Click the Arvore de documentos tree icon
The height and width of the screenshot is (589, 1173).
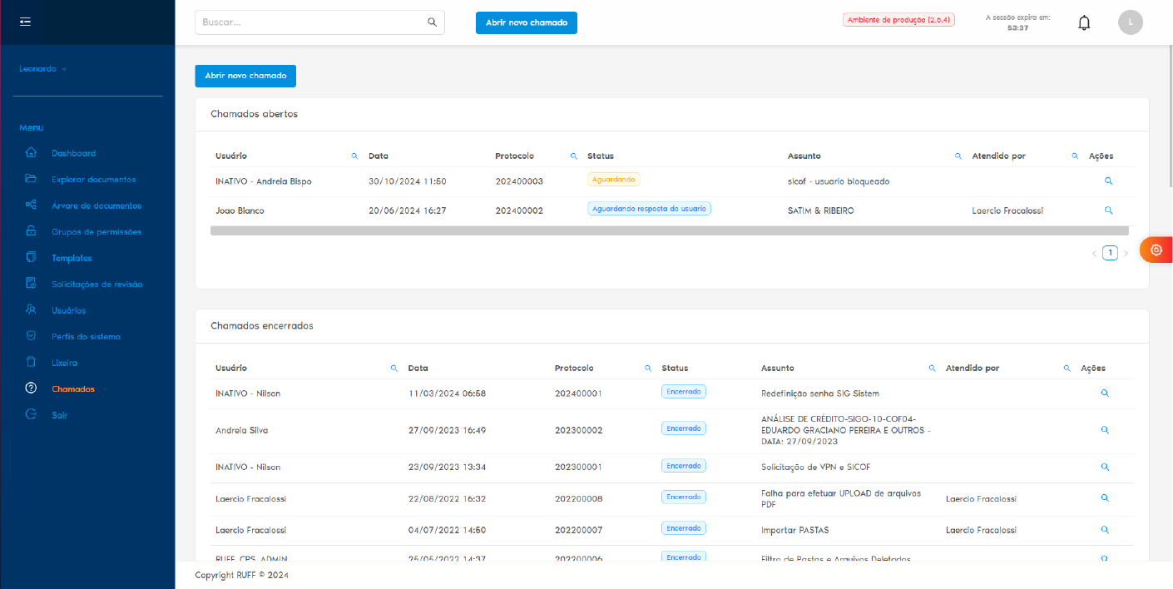coord(31,205)
